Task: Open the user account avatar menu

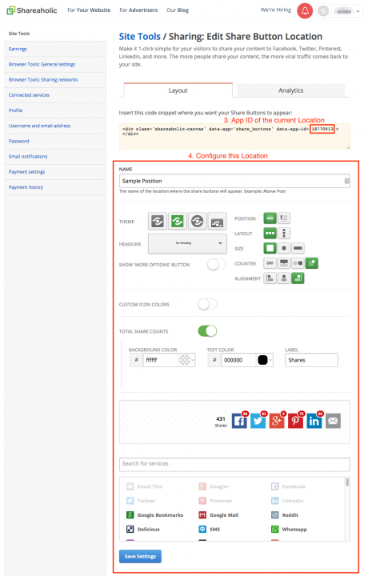Action: click(323, 11)
